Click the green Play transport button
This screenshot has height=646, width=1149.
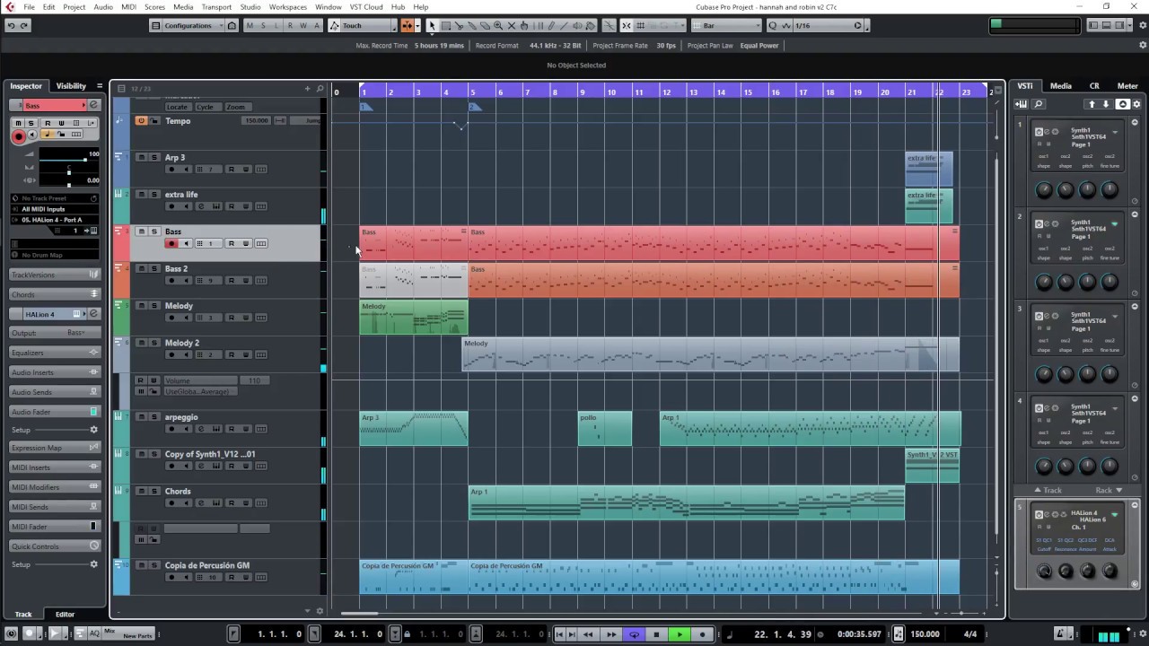[x=680, y=634]
